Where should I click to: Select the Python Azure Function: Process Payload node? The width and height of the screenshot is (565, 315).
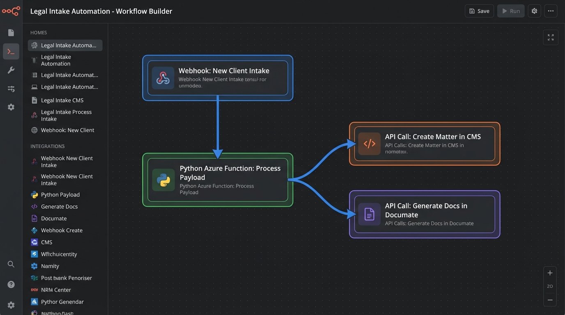(218, 180)
